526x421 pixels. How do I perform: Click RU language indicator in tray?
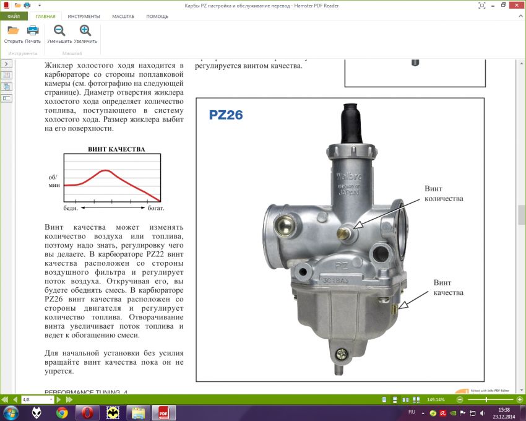(x=412, y=412)
